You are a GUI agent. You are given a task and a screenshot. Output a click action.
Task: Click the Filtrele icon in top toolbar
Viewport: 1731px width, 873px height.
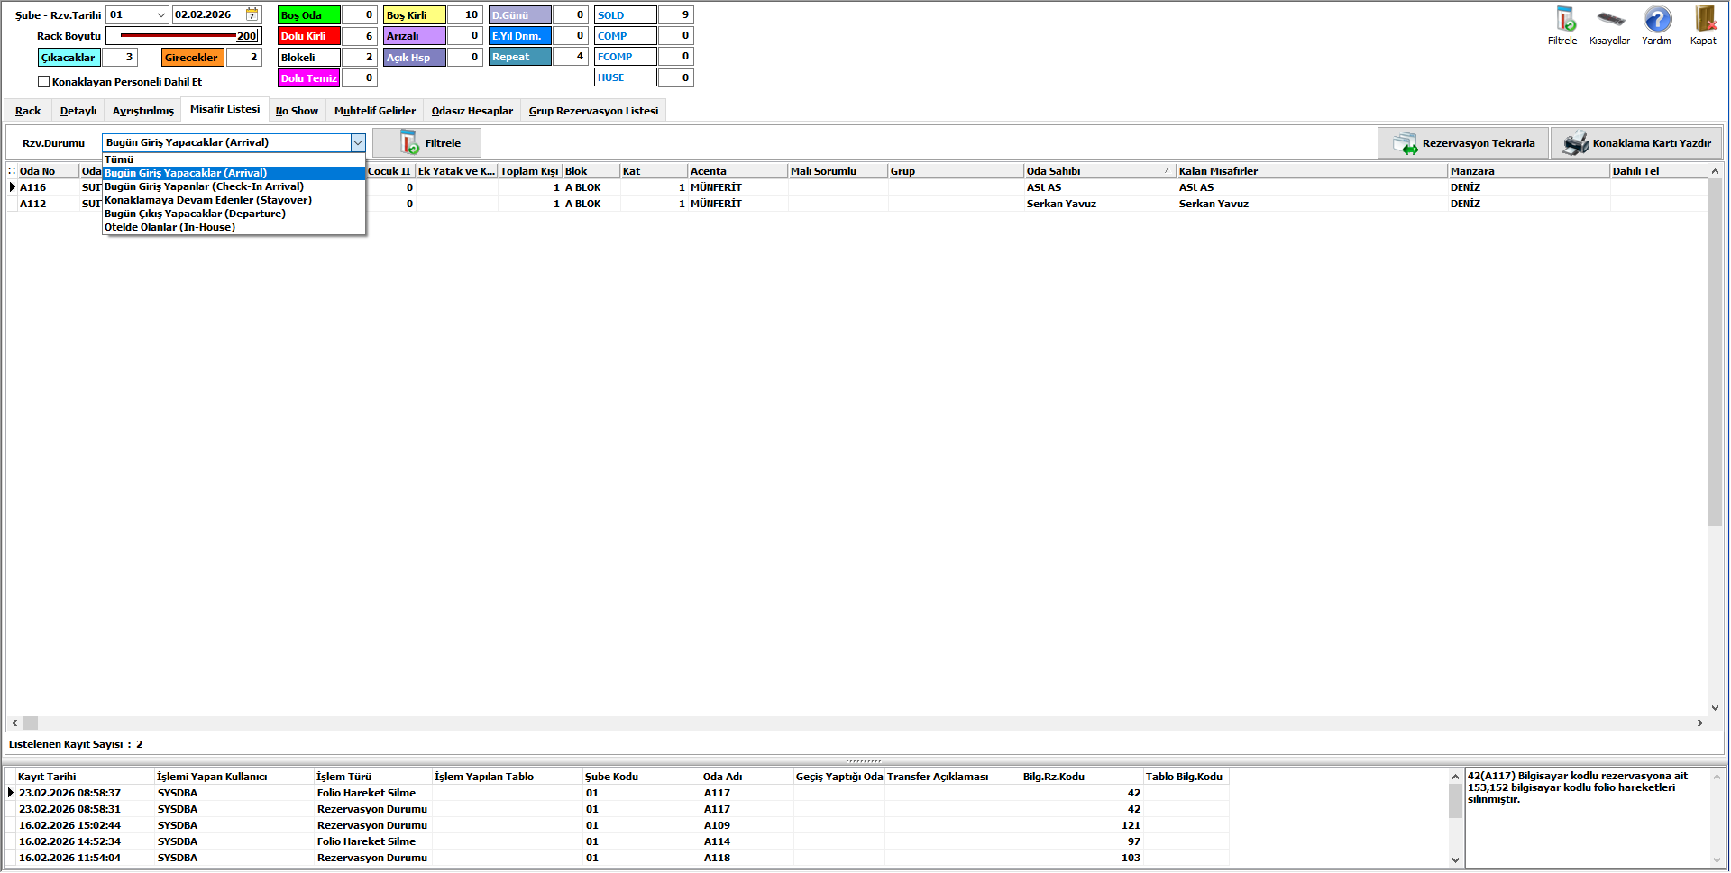(x=1562, y=20)
